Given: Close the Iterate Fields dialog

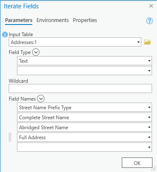Looking at the screenshot, I should [151, 6].
